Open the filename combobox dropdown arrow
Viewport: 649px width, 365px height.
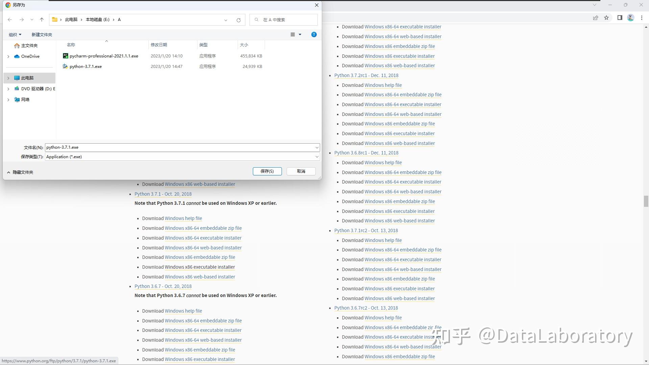[x=316, y=147]
